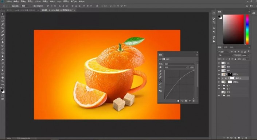Select the Lasso tool
Image resolution: width=257 pixels, height=140 pixels.
tap(3, 21)
